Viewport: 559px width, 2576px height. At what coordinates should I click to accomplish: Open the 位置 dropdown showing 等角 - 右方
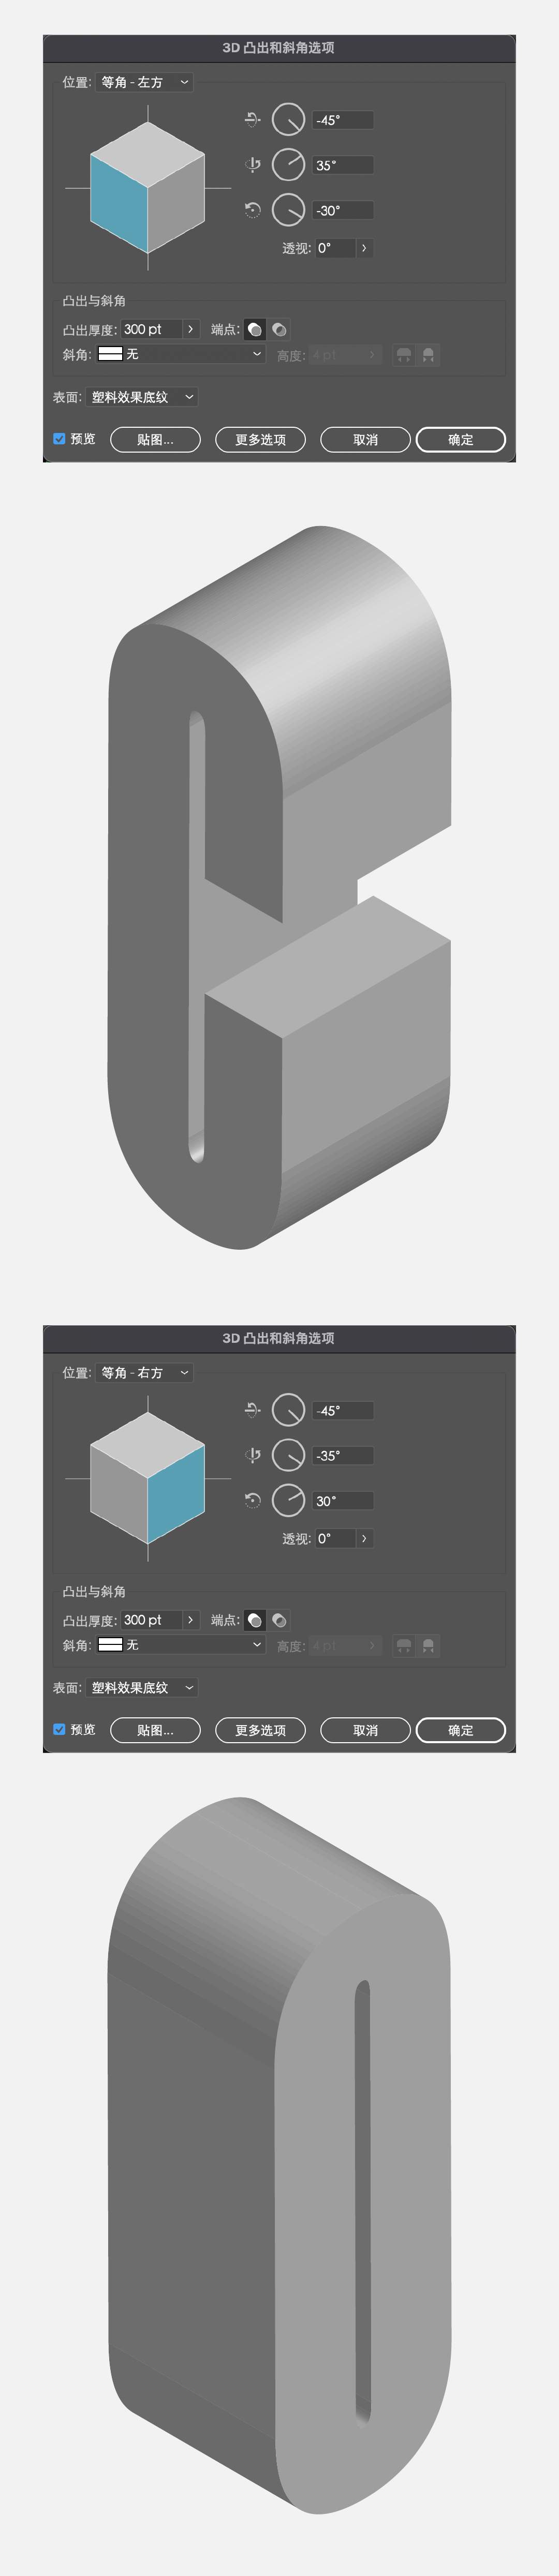(x=144, y=1373)
